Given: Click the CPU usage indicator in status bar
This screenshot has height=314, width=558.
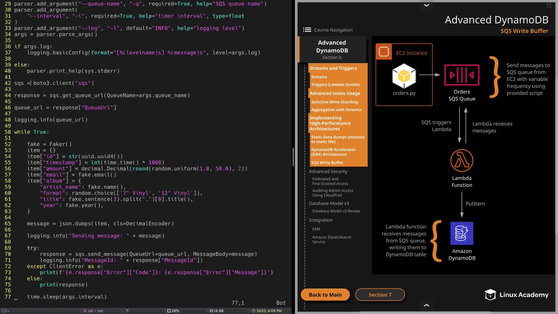Looking at the screenshot, I should coord(173,311).
